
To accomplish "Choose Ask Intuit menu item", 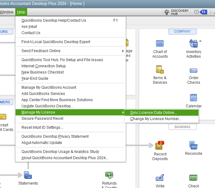I will (x=70, y=27).
